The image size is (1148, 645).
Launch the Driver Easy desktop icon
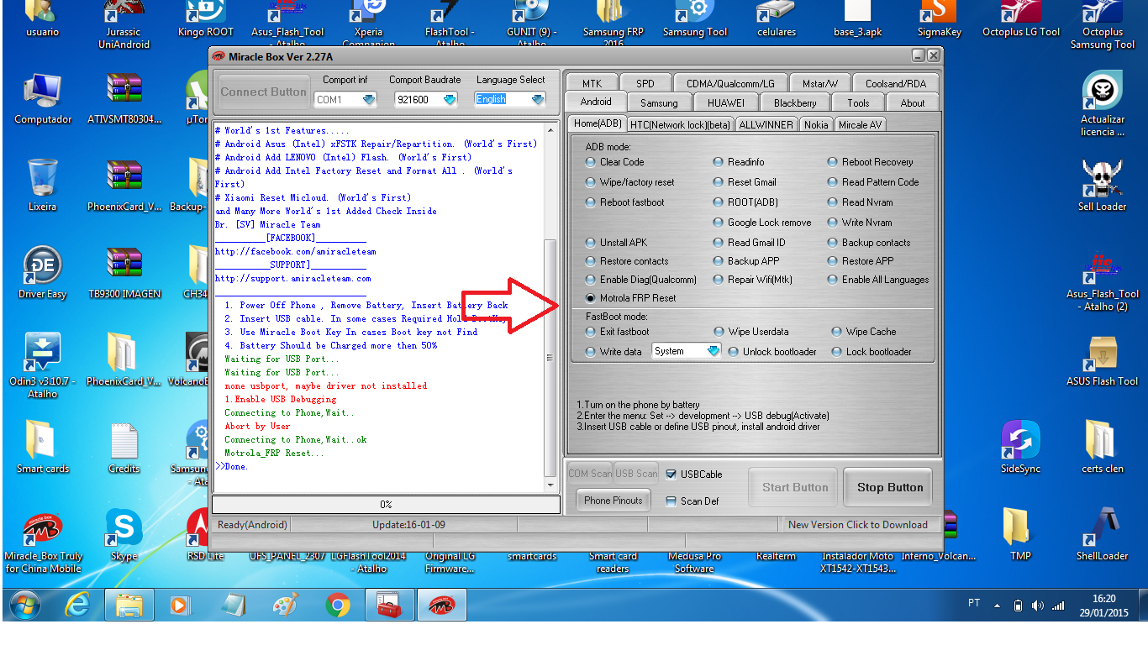43,273
